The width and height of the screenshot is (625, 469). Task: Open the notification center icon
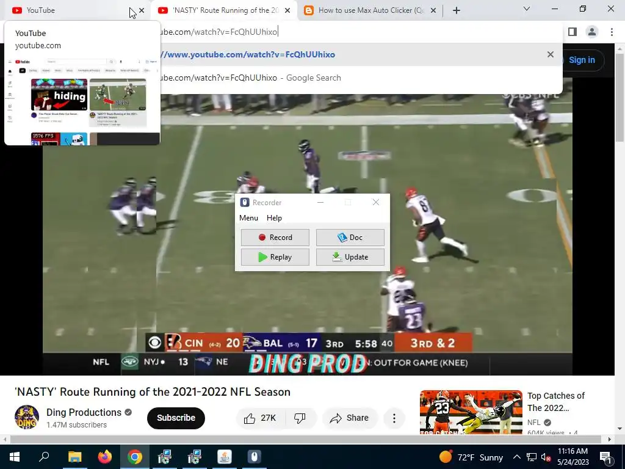click(606, 457)
